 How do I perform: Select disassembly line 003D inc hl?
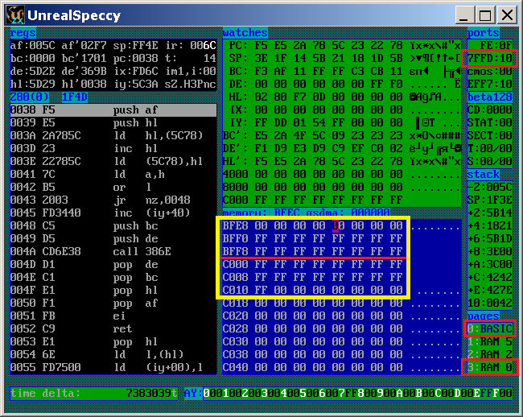click(113, 148)
